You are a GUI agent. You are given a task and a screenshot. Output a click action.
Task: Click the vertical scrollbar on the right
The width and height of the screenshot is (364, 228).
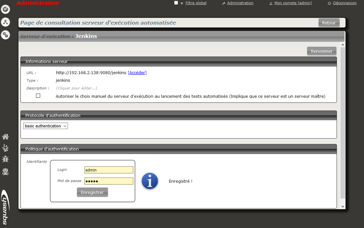click(342, 126)
